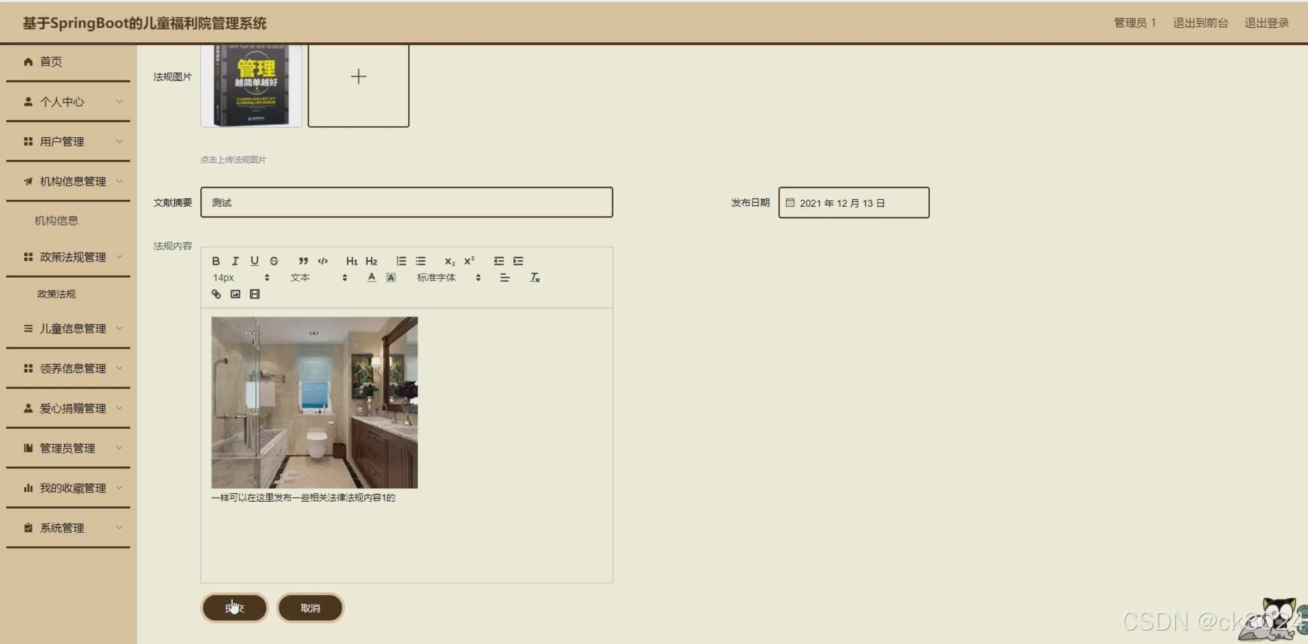Toggle italic text style
This screenshot has height=644, width=1308.
[x=235, y=261]
